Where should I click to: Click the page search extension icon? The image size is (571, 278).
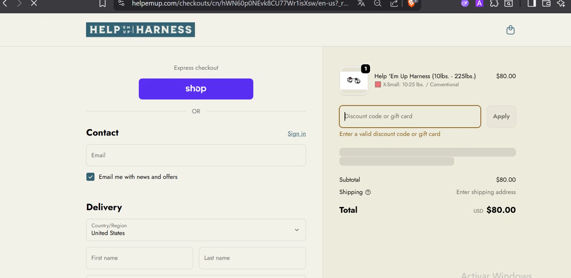[509, 3]
